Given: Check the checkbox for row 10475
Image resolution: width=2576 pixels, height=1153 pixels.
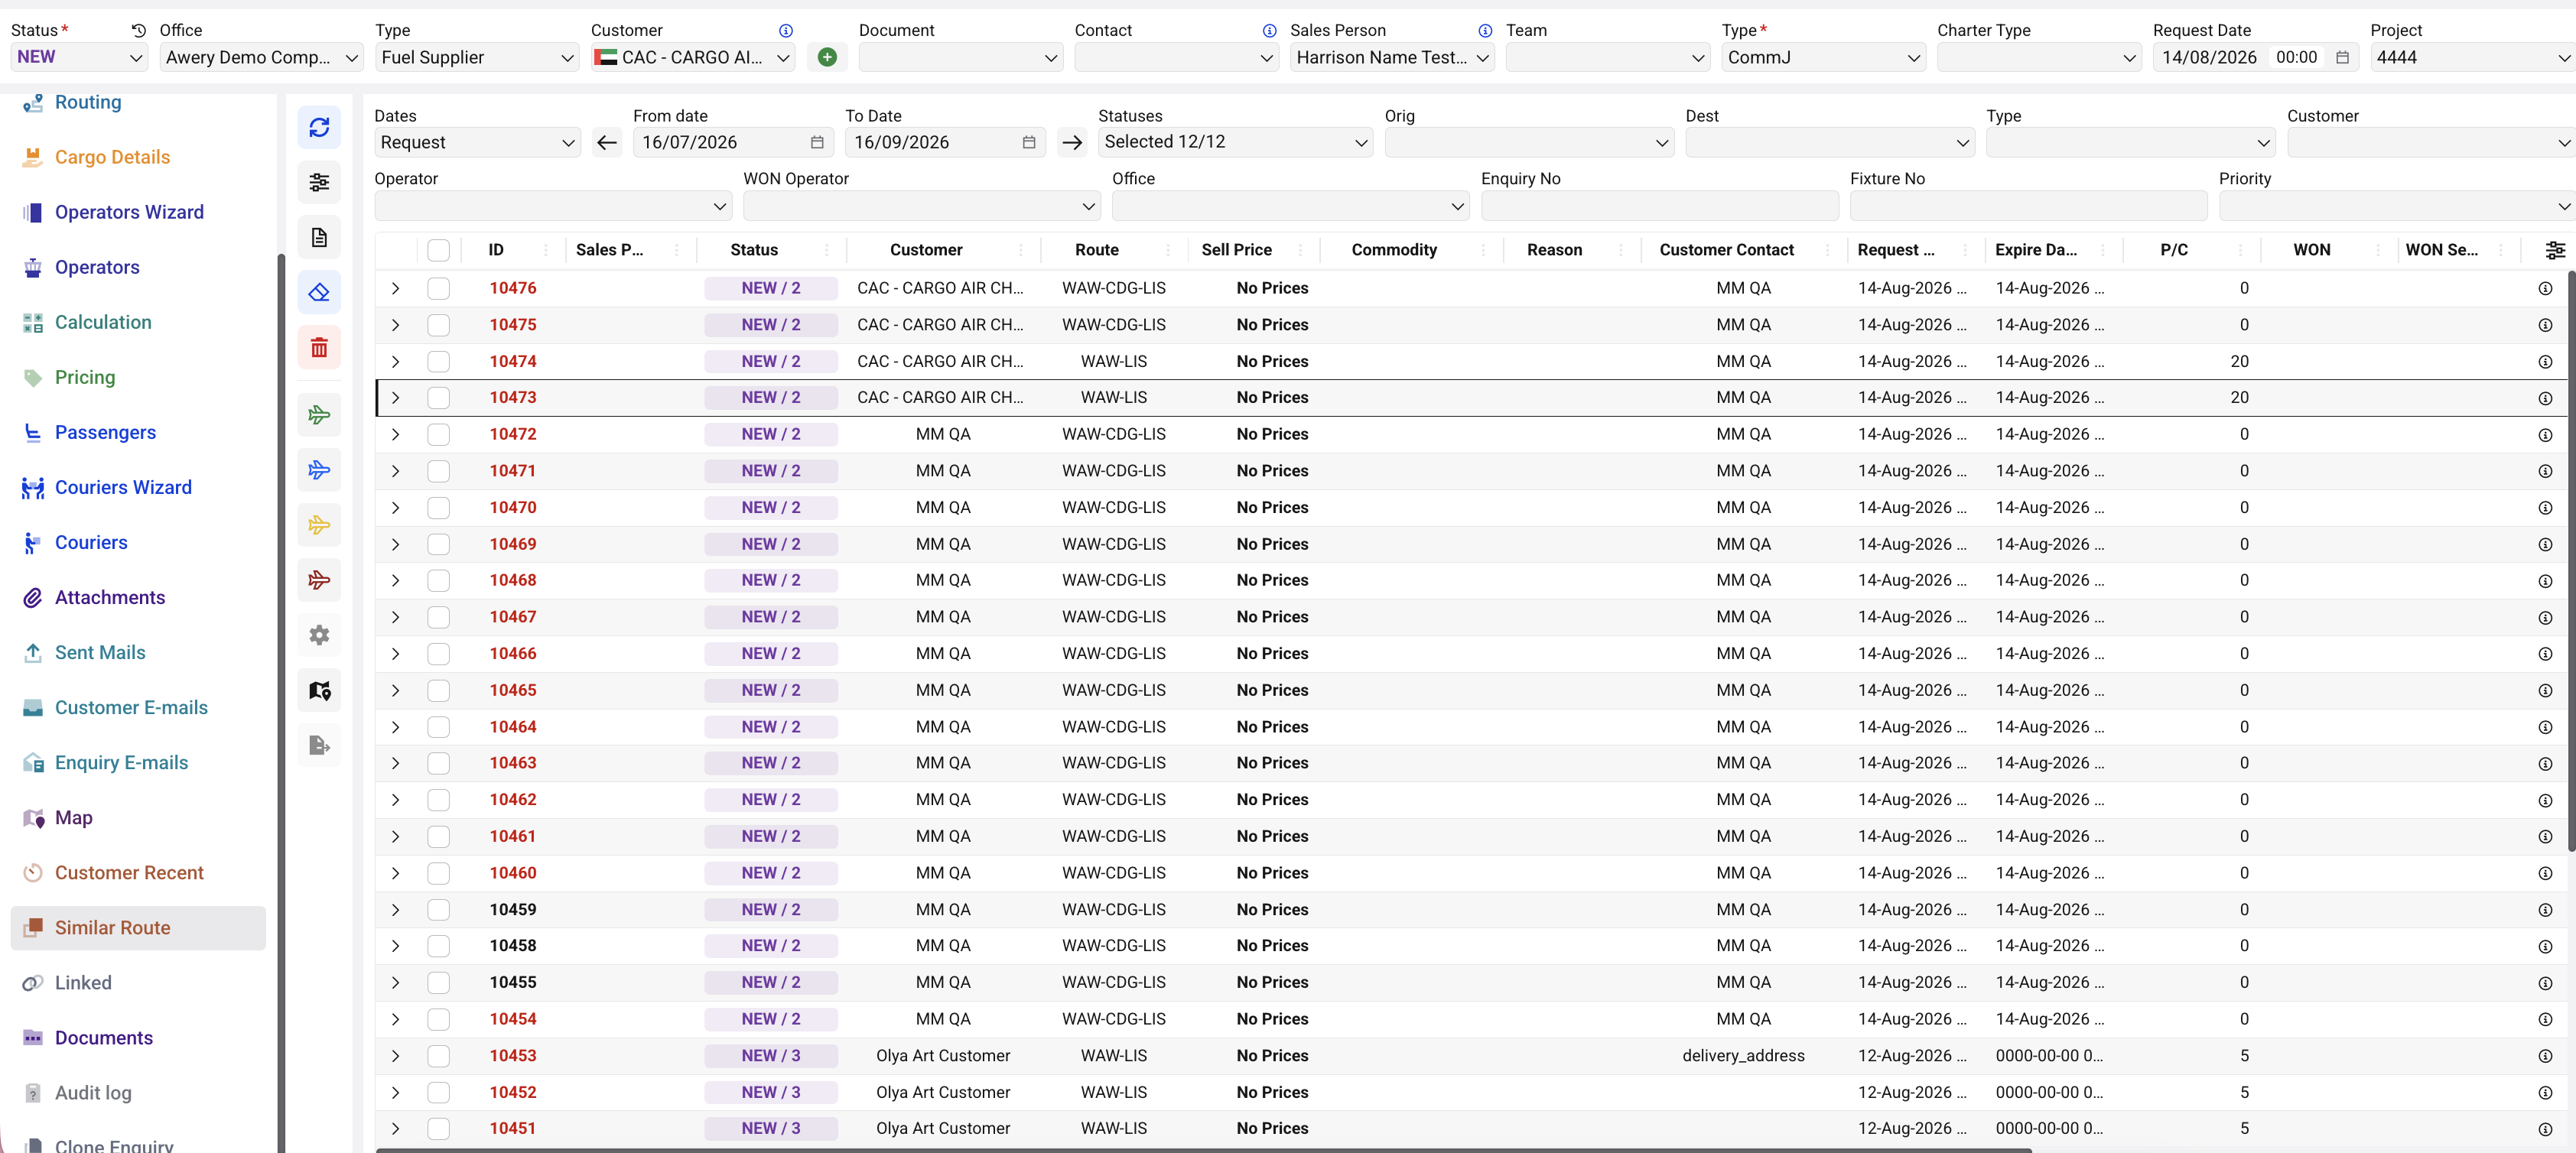Looking at the screenshot, I should click(438, 325).
